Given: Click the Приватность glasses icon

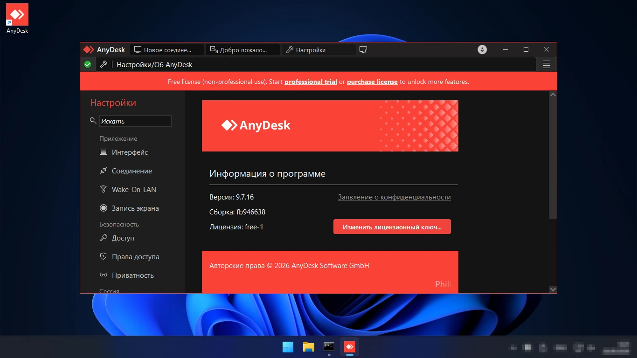Looking at the screenshot, I should tap(104, 275).
